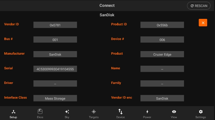This screenshot has width=215, height=120.
Task: Click the Driver label
Action: click(x=8, y=83)
